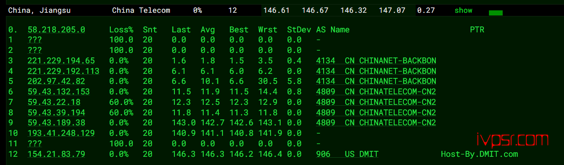Click the ??? address on hop 1
This screenshot has height=165, width=564.
[x=35, y=40]
